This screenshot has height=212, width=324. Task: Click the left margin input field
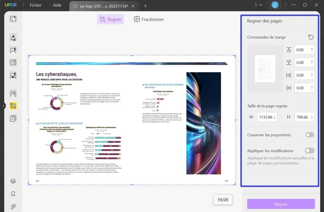[x=304, y=75]
